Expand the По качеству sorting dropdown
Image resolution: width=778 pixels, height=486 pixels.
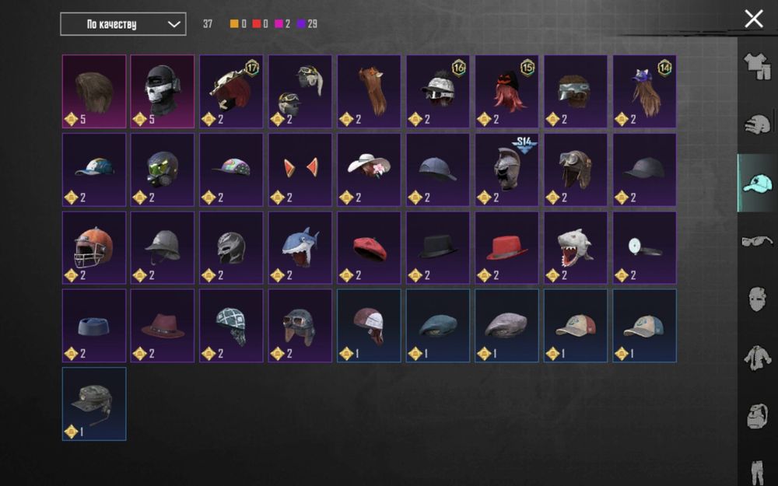pyautogui.click(x=123, y=24)
